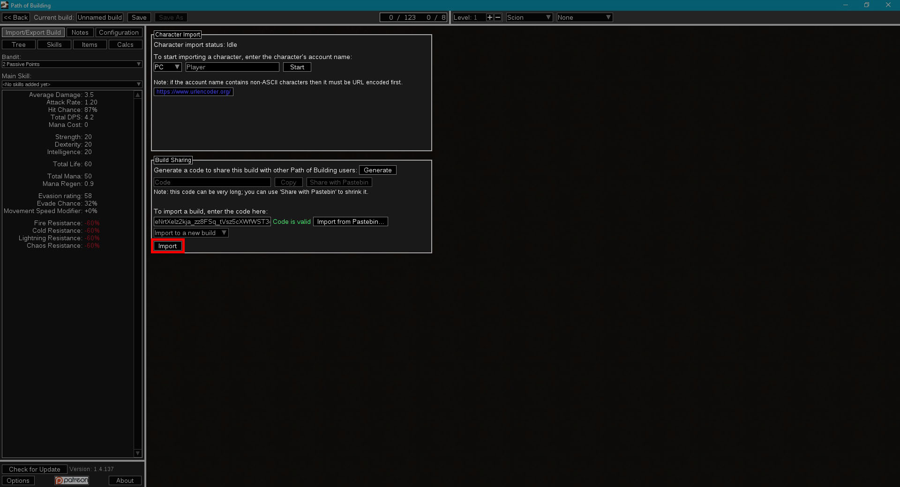This screenshot has width=900, height=487.
Task: Restore down the Path of Building window
Action: coord(867,5)
